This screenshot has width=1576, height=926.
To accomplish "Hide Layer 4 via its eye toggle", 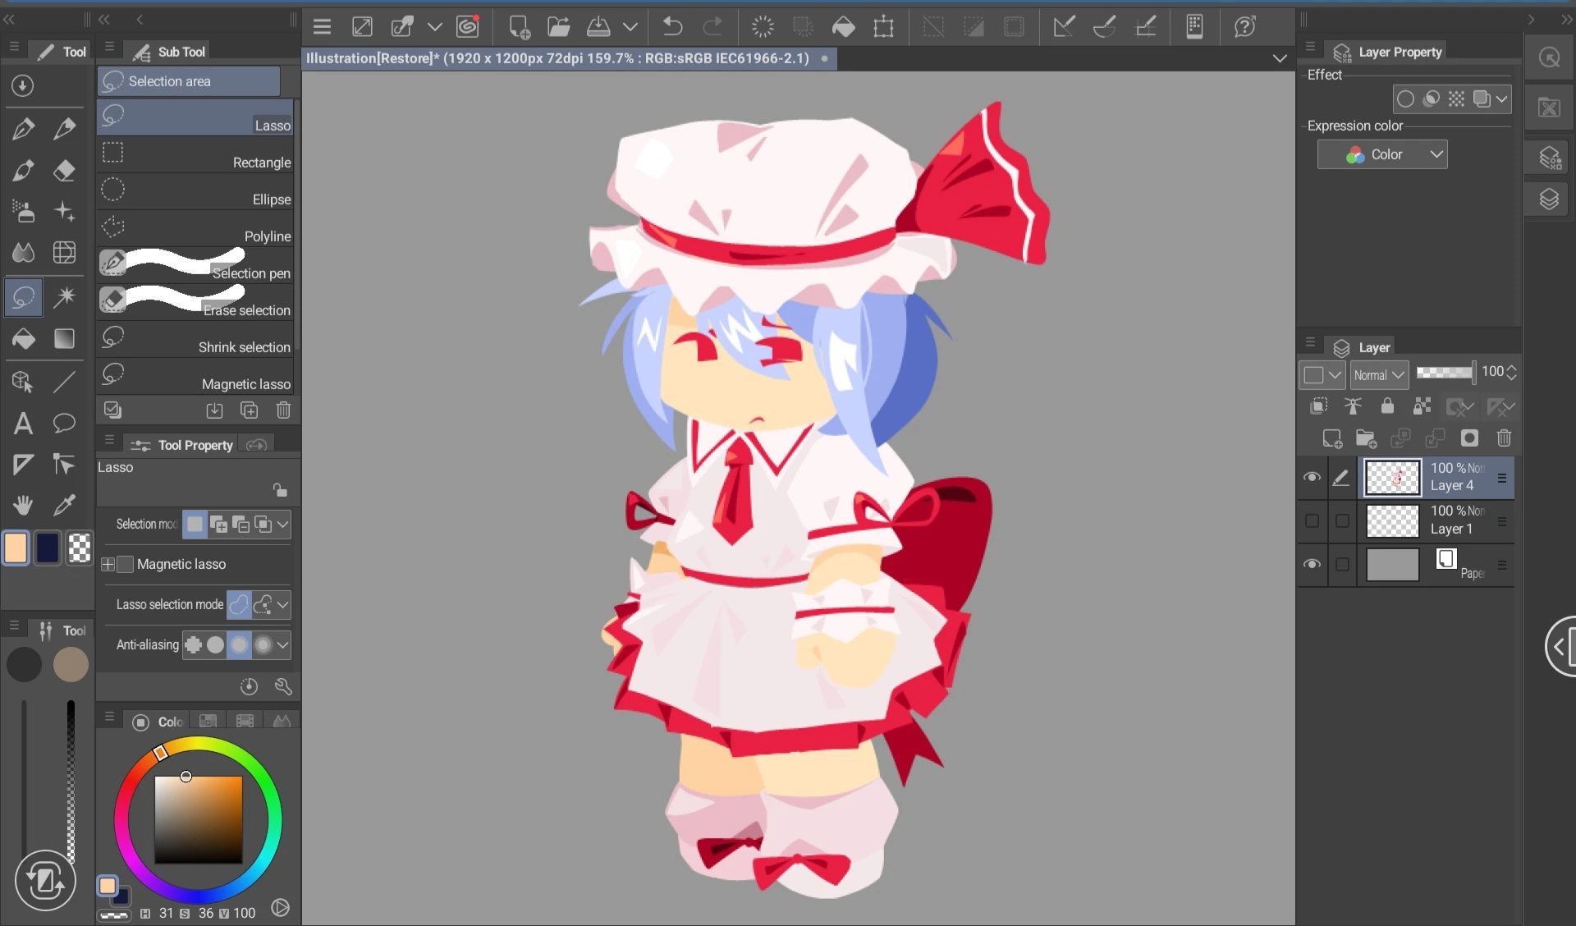I will coord(1312,477).
